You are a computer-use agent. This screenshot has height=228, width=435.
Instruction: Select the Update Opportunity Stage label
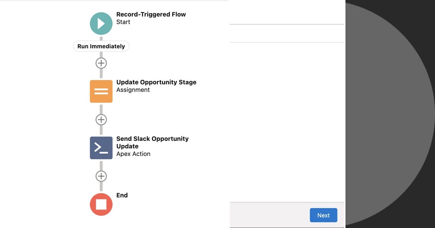(156, 82)
